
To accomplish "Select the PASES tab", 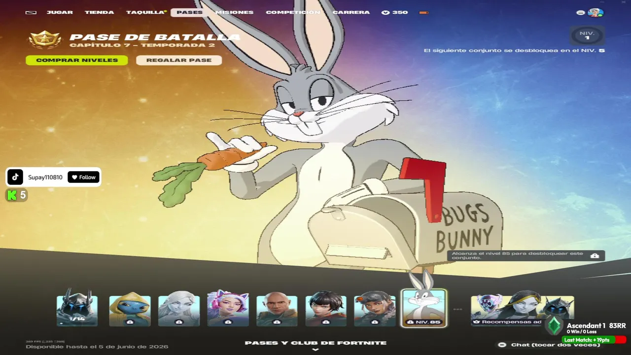I will coord(189,12).
